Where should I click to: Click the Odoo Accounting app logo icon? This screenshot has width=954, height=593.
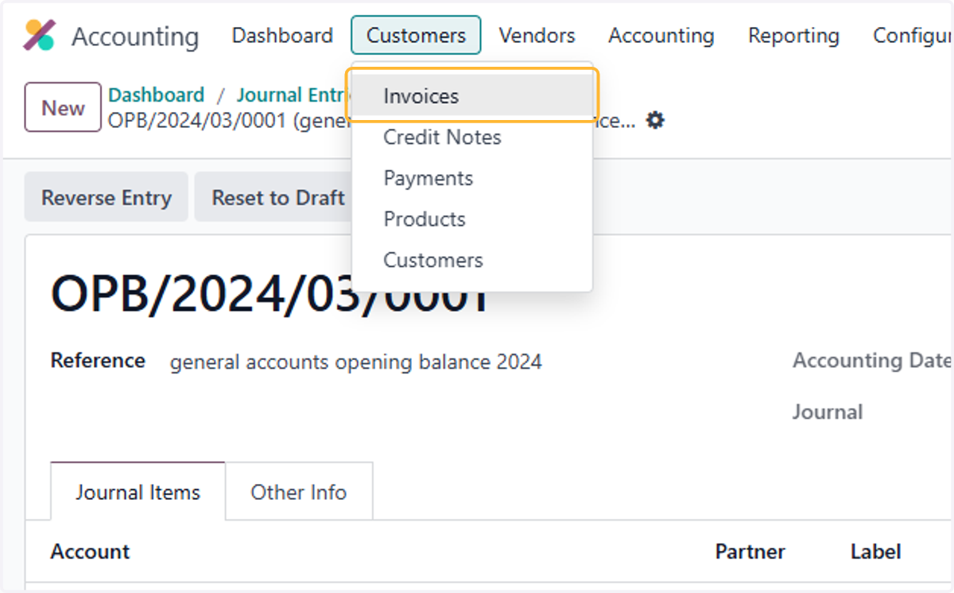click(x=39, y=36)
